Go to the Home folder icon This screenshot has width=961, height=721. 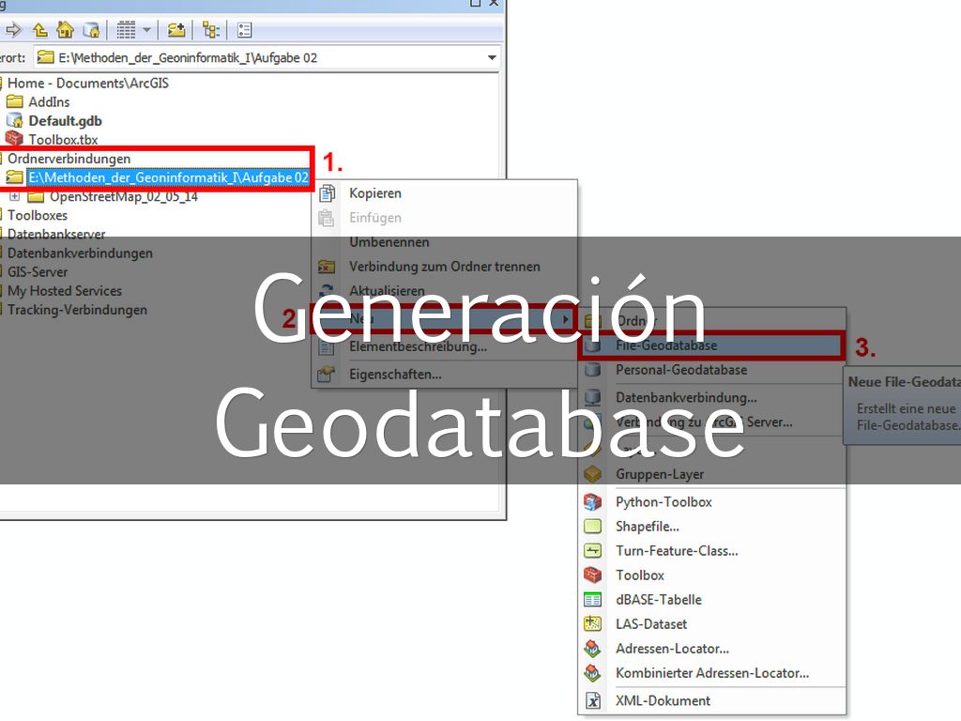(65, 29)
